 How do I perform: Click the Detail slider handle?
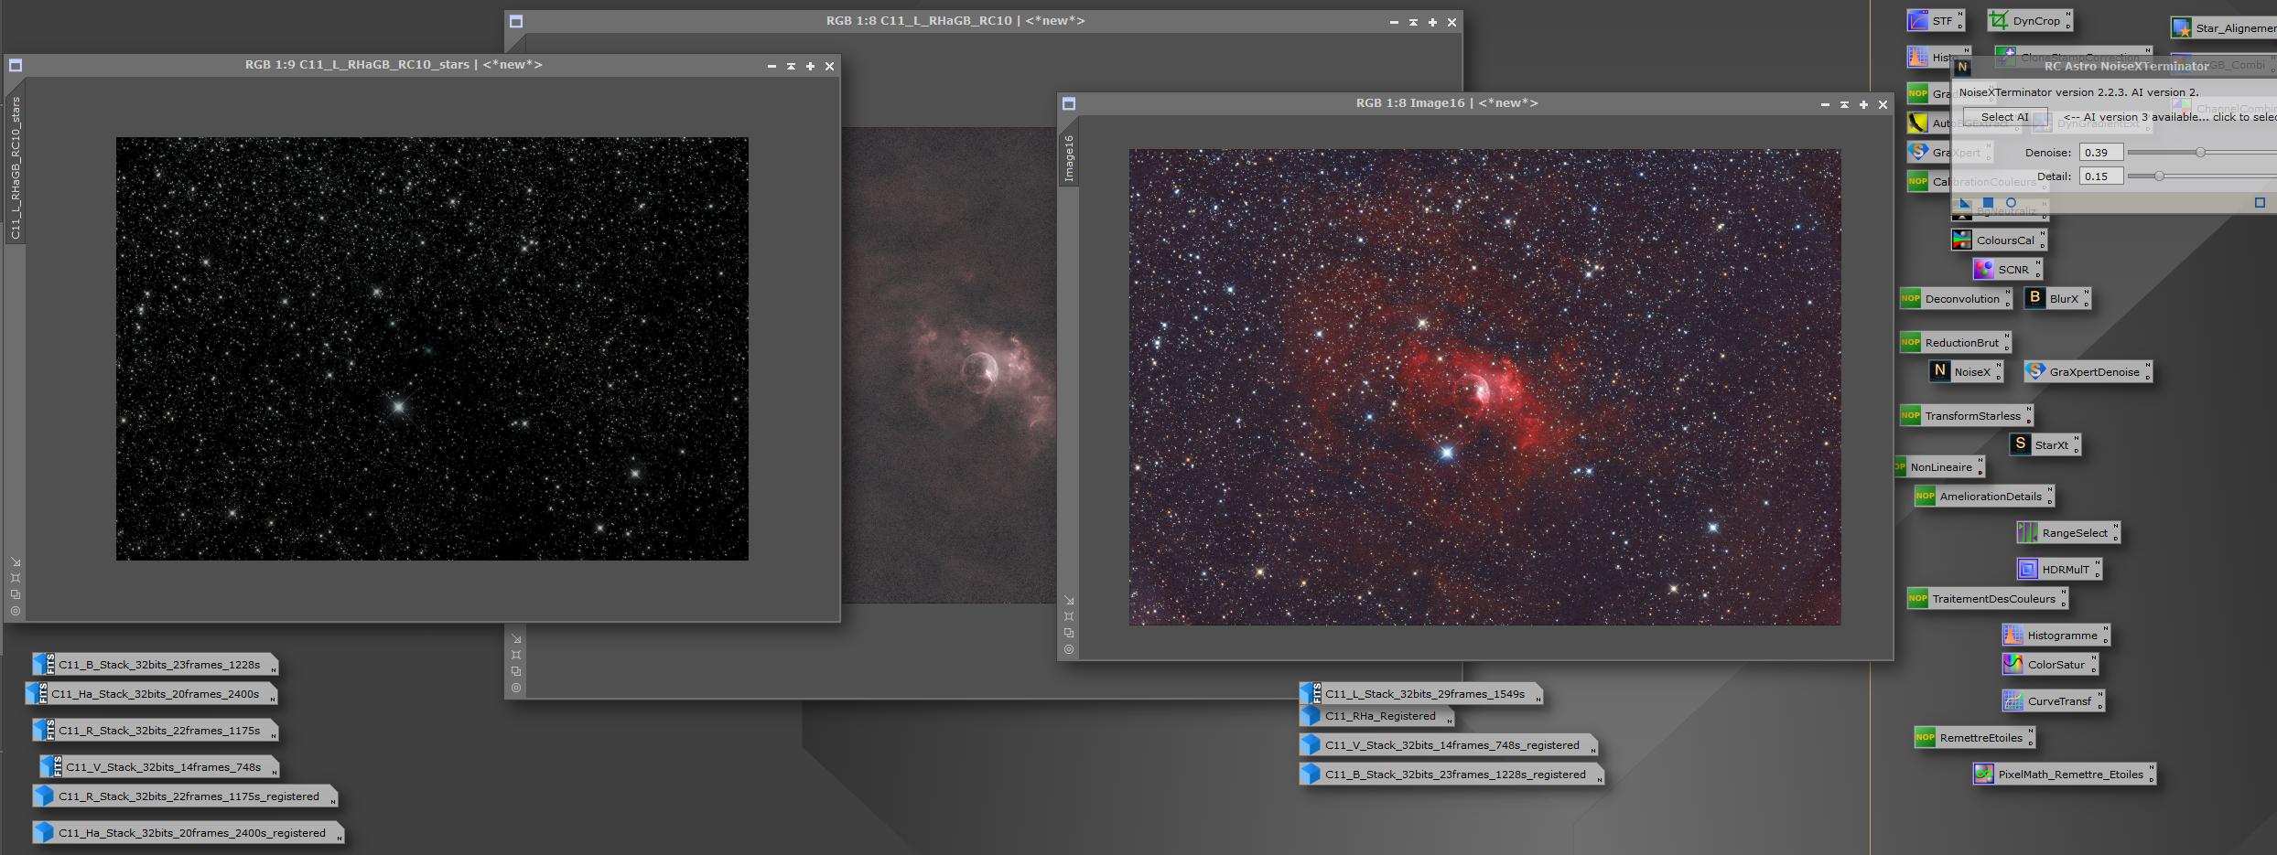[x=2159, y=176]
